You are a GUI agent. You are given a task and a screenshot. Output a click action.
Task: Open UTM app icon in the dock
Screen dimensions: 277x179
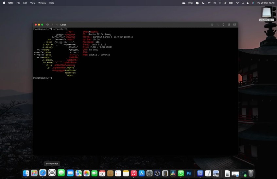coord(200,173)
